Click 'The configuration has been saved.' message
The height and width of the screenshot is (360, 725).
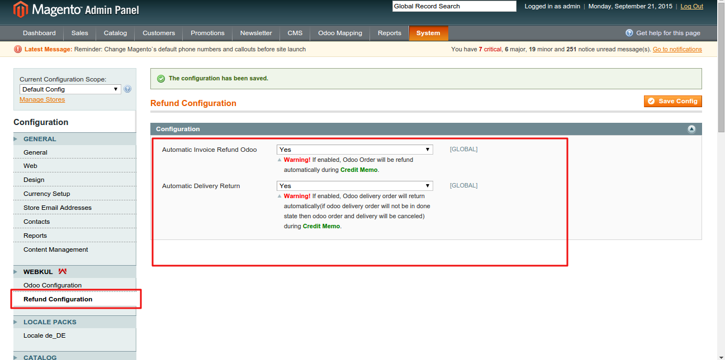[x=218, y=78]
